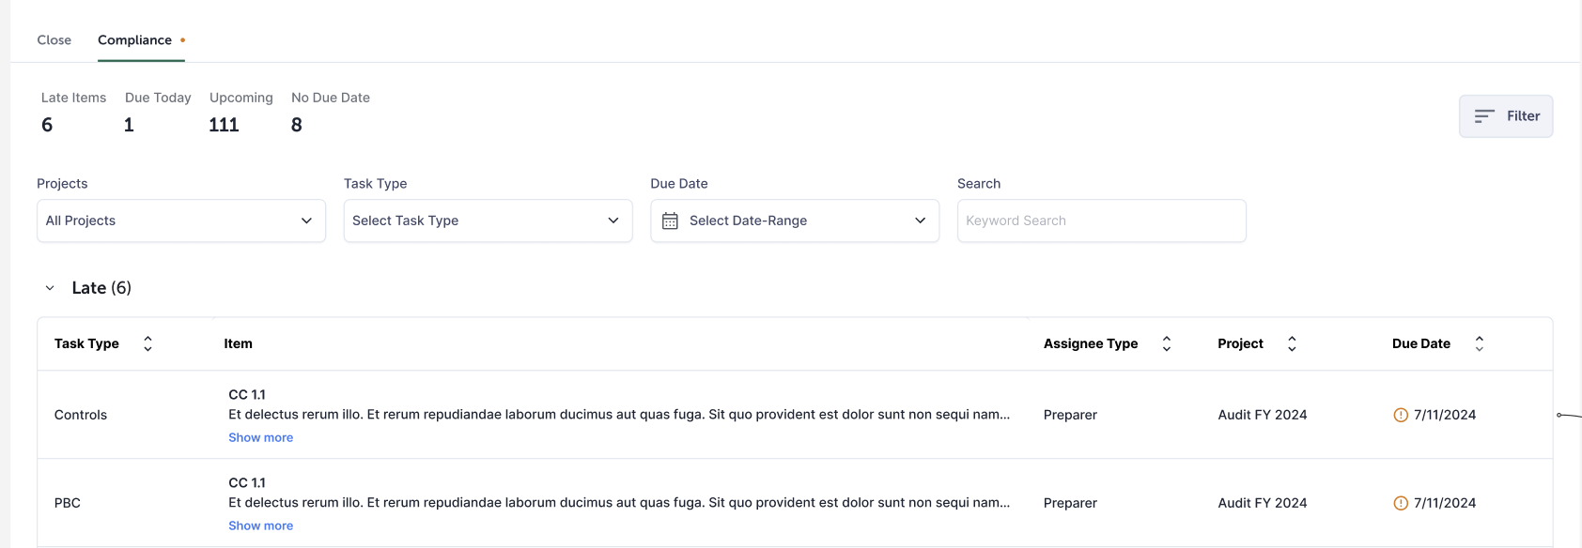Sort by Task Type column arrows
Screen dimensions: 1582x548
[147, 343]
